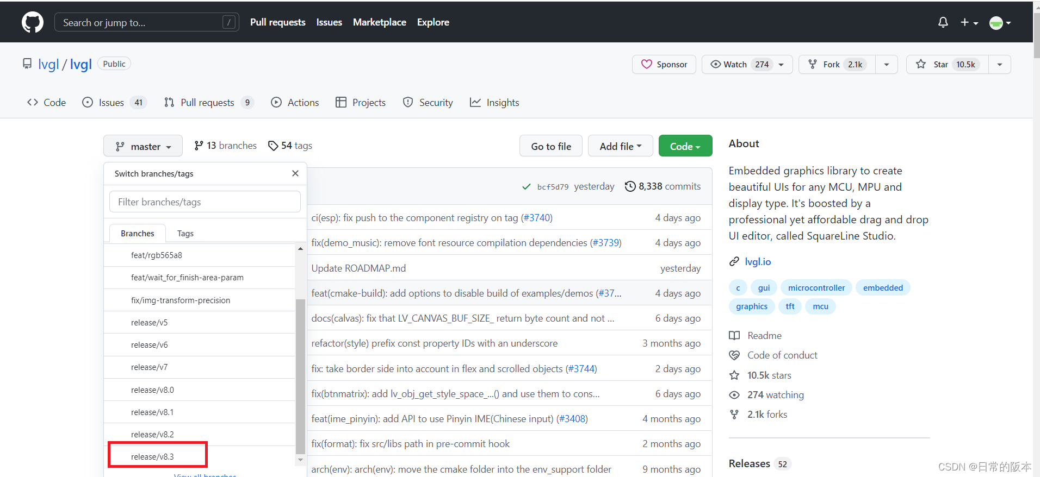Screen dimensions: 1040x477
Task: Choose branch feat/rgb565a8
Action: (x=200, y=255)
